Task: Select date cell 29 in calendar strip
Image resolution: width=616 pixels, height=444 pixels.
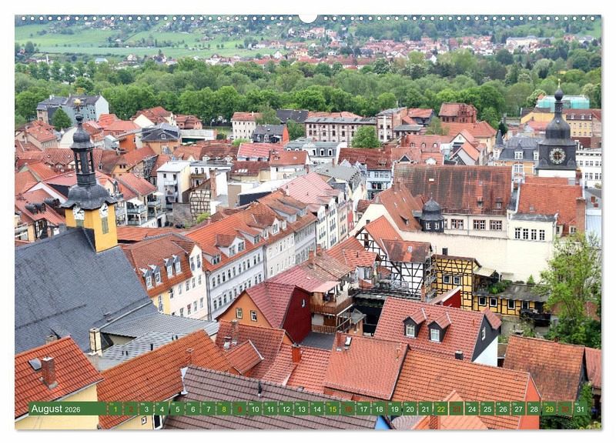Action: pyautogui.click(x=550, y=409)
